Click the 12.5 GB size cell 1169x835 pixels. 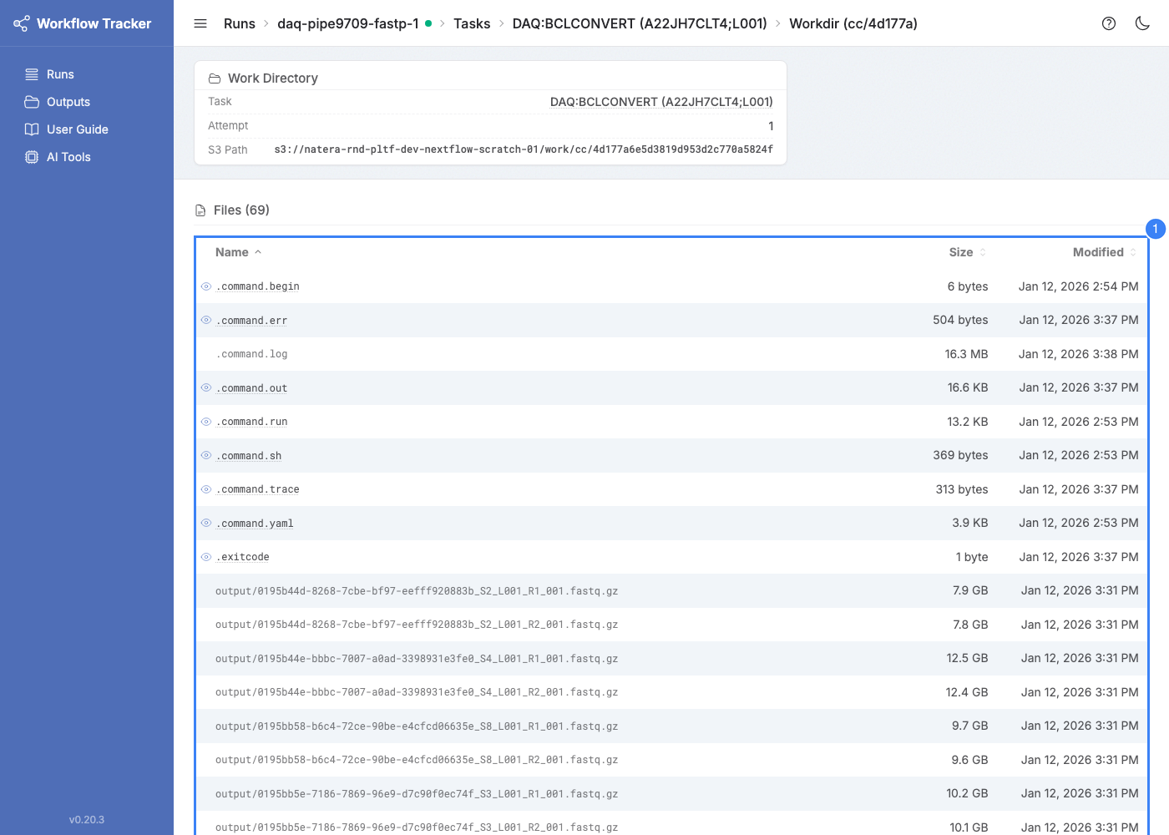pyautogui.click(x=967, y=658)
